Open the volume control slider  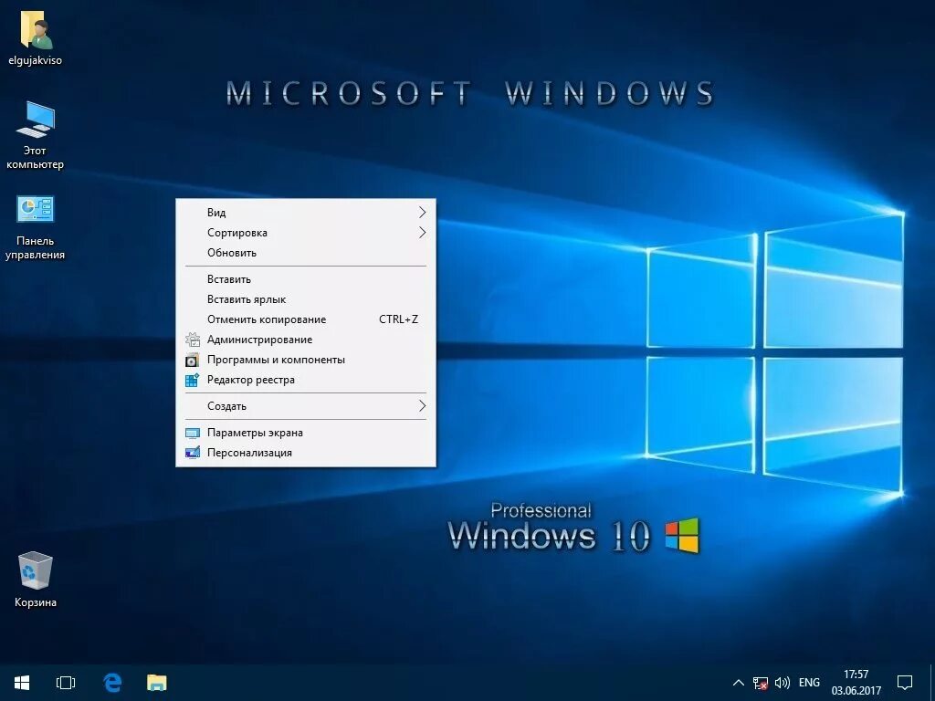pyautogui.click(x=783, y=682)
